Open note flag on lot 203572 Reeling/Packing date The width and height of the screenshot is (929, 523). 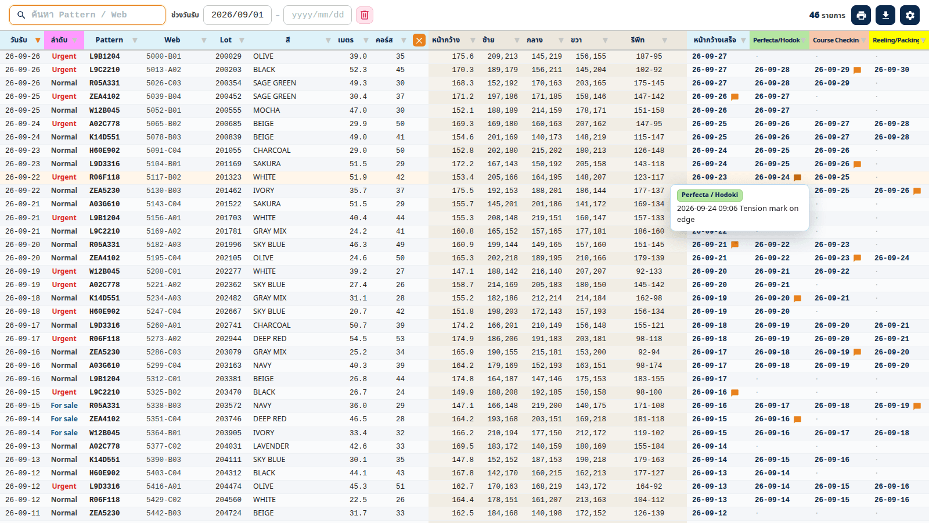(917, 406)
